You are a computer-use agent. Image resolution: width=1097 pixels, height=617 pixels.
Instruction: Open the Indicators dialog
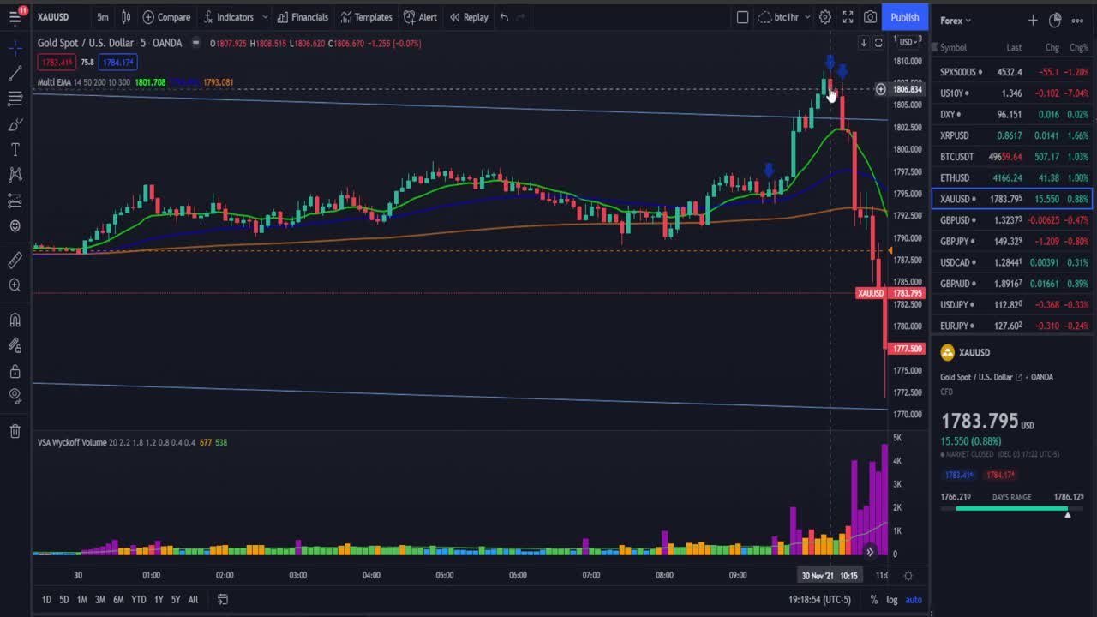point(228,17)
